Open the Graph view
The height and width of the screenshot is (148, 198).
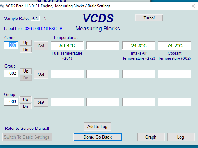click(151, 137)
